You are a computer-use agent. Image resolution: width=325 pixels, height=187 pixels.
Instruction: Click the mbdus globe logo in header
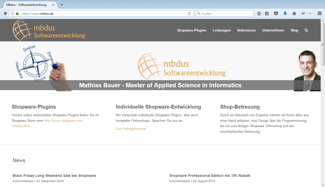coord(49,30)
